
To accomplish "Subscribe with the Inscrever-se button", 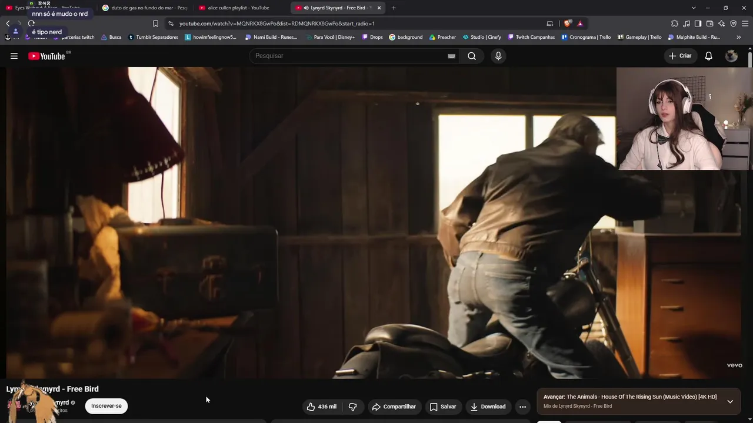I will click(106, 406).
